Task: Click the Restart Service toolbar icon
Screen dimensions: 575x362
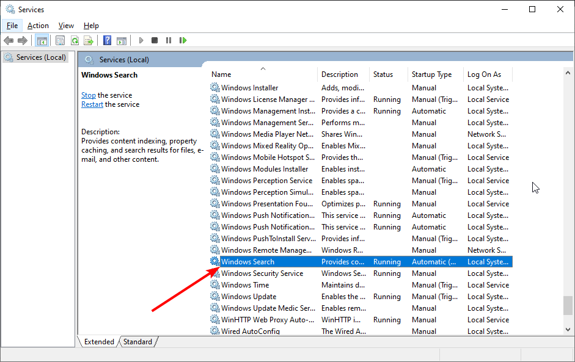Action: (x=183, y=40)
